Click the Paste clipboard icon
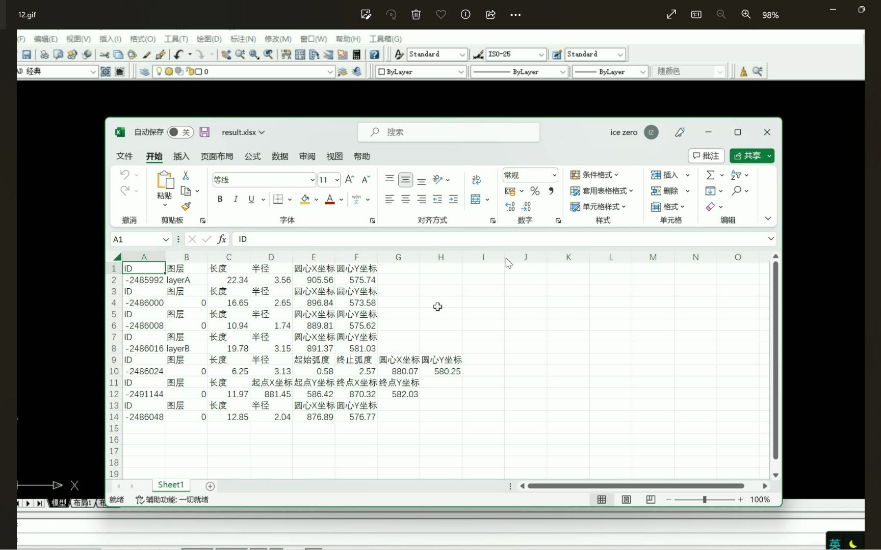Image resolution: width=881 pixels, height=550 pixels. point(165,180)
